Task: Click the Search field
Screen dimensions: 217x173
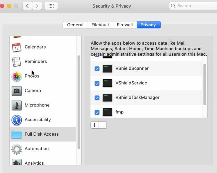Action: [193, 6]
